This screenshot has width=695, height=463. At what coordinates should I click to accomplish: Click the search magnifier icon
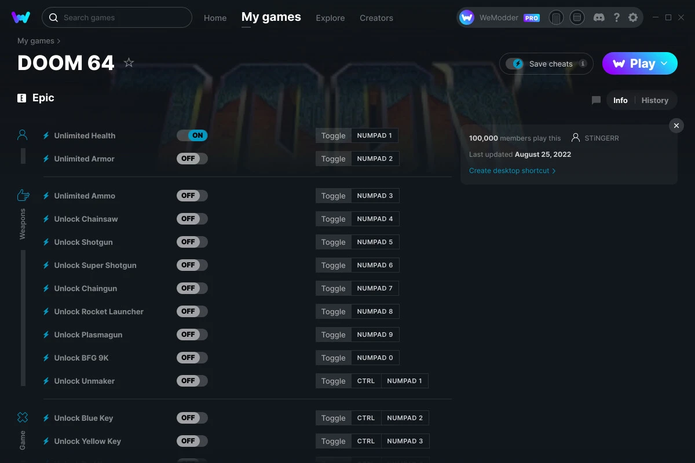(53, 18)
